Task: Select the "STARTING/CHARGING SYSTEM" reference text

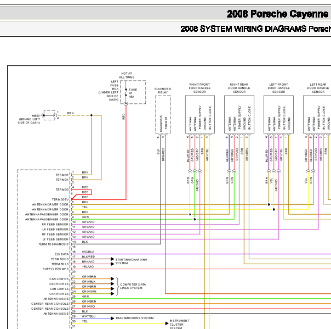Action: (131, 261)
